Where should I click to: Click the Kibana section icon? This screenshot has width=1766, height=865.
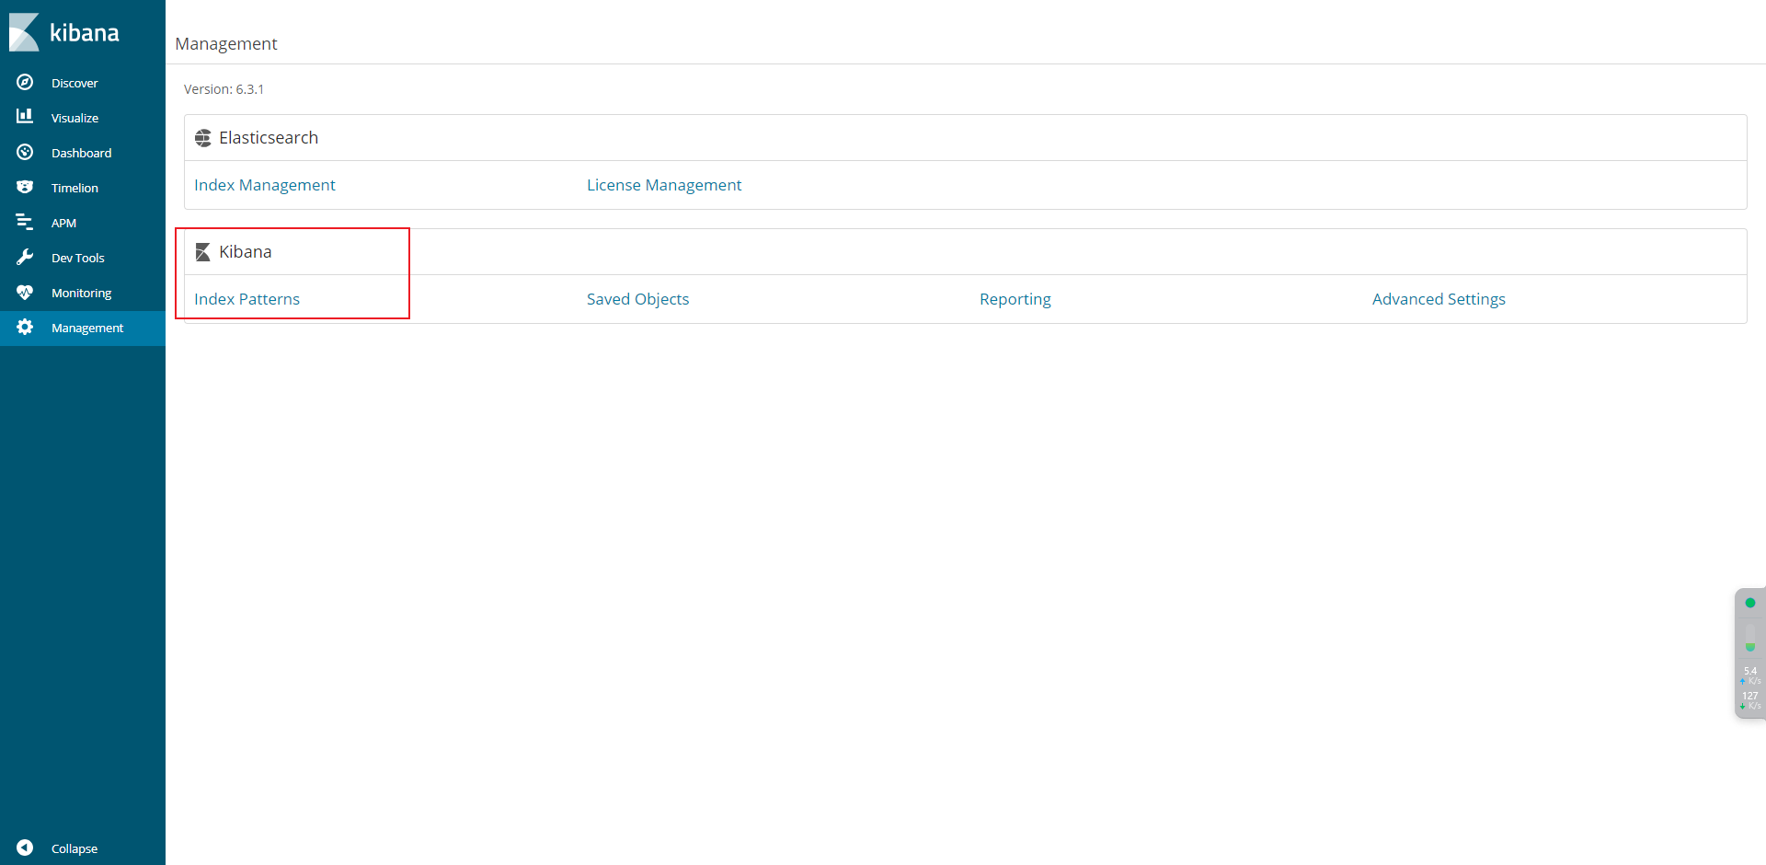[x=203, y=252]
